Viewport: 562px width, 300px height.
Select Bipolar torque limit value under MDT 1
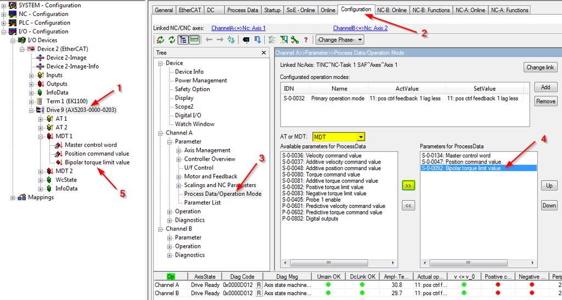tap(97, 162)
